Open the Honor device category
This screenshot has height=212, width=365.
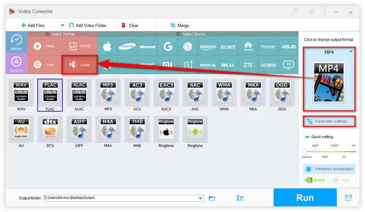click(x=268, y=46)
